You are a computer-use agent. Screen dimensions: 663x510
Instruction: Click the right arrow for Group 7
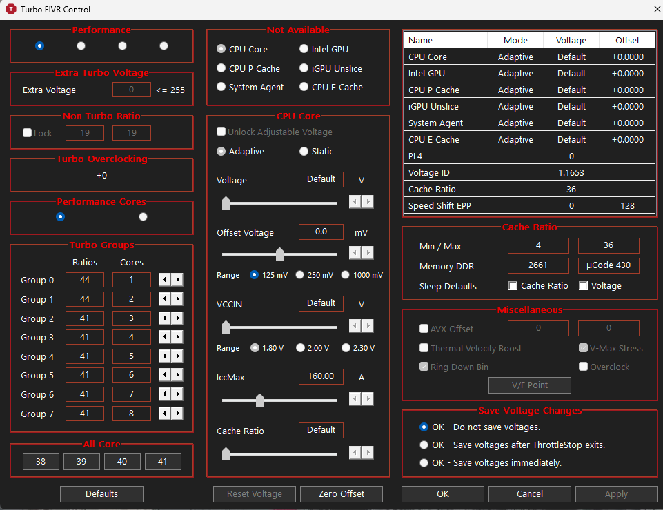click(x=177, y=414)
